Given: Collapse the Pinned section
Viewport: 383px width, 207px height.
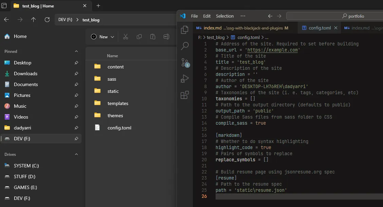Looking at the screenshot, I should [76, 51].
